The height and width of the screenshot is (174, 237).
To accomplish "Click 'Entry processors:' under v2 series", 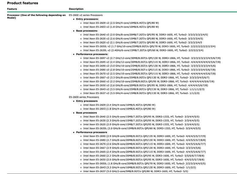I will [87, 19].
